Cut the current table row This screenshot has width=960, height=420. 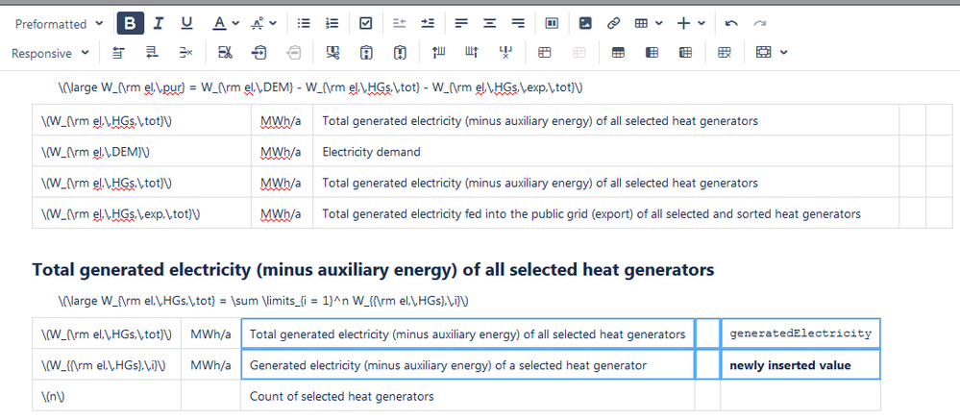(225, 53)
